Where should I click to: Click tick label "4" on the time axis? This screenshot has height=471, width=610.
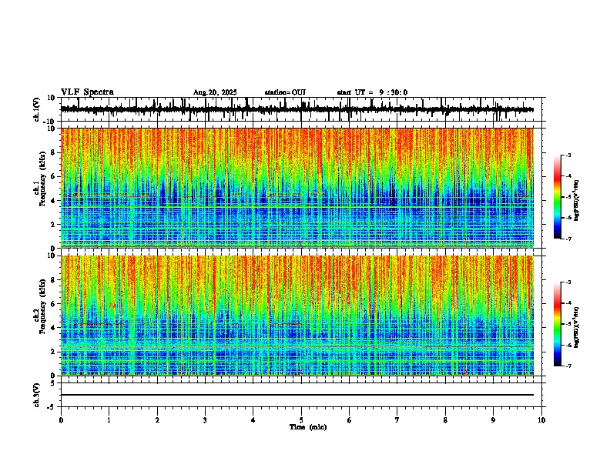(x=253, y=420)
